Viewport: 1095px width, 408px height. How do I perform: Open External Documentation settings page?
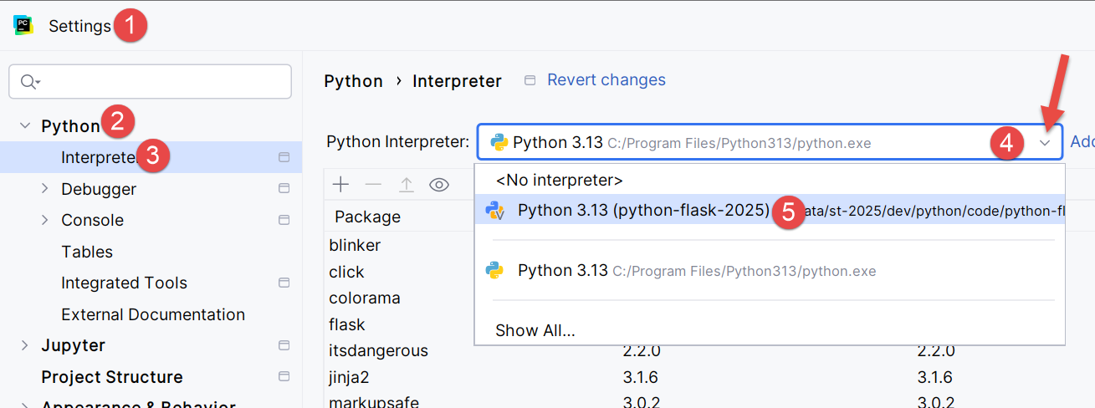coord(153,314)
